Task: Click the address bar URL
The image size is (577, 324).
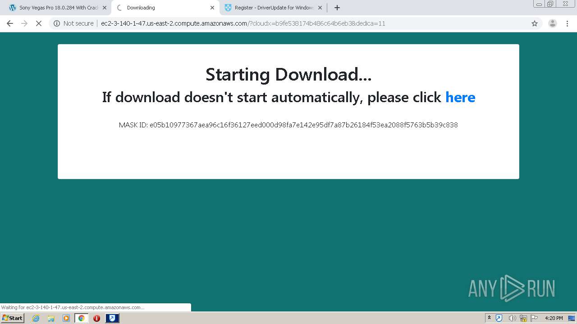Action: (x=243, y=23)
